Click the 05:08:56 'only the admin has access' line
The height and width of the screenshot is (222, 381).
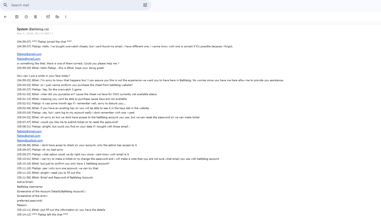tap(77, 145)
